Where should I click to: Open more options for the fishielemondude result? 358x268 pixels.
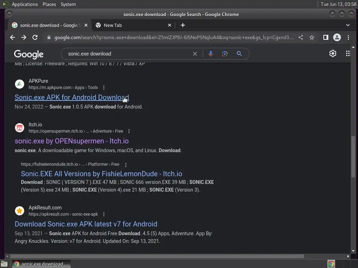click(x=126, y=165)
